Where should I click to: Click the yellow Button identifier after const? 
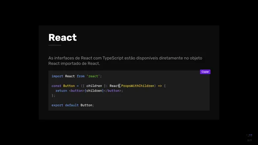69,86
